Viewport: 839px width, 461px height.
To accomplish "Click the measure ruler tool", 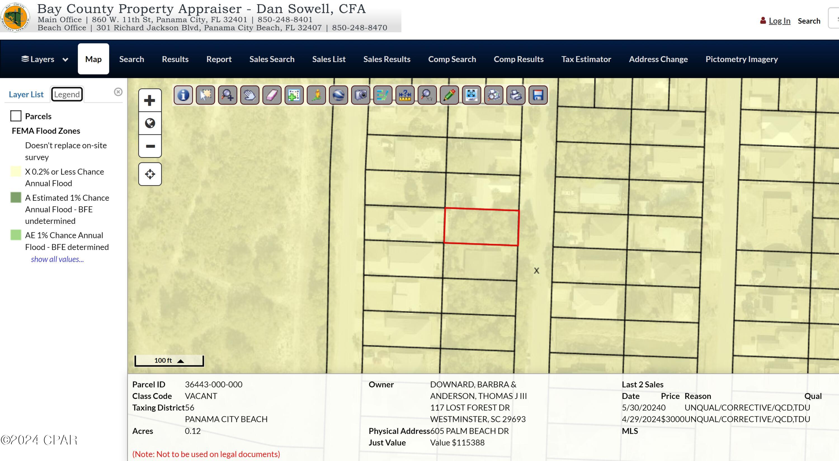I will 404,95.
